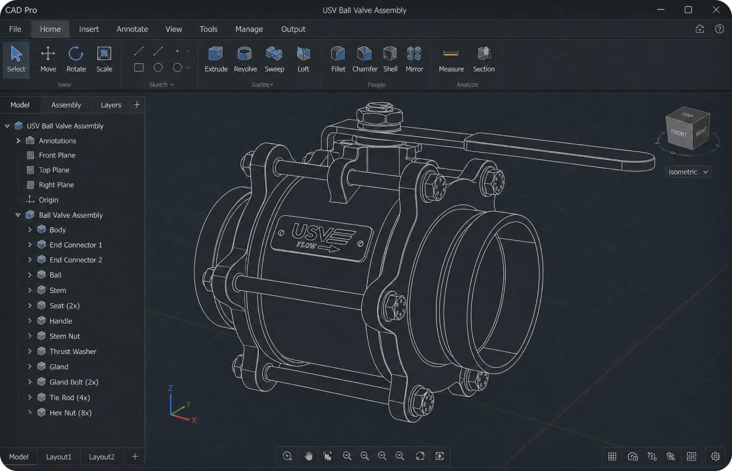
Task: Collapse the Ball Valve Assembly node
Action: 18,215
